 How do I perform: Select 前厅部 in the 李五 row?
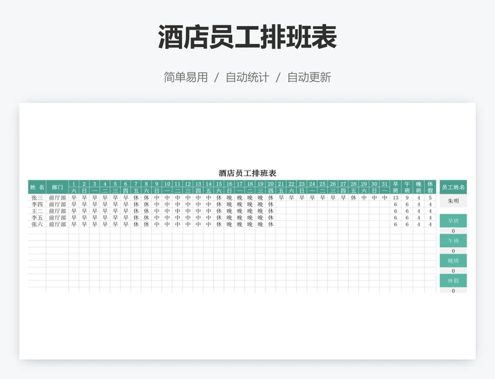(x=57, y=218)
